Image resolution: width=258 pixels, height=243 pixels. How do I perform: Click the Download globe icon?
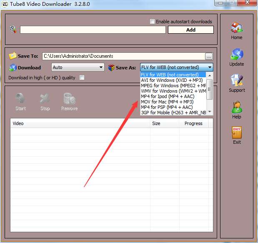(13, 67)
